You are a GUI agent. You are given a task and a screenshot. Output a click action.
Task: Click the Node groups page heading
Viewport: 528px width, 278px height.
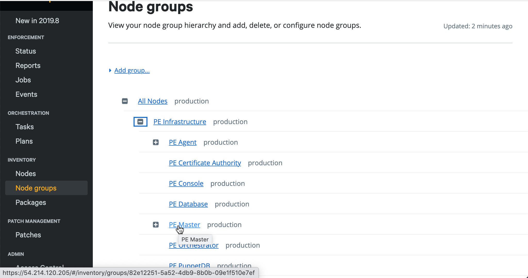[x=151, y=7]
